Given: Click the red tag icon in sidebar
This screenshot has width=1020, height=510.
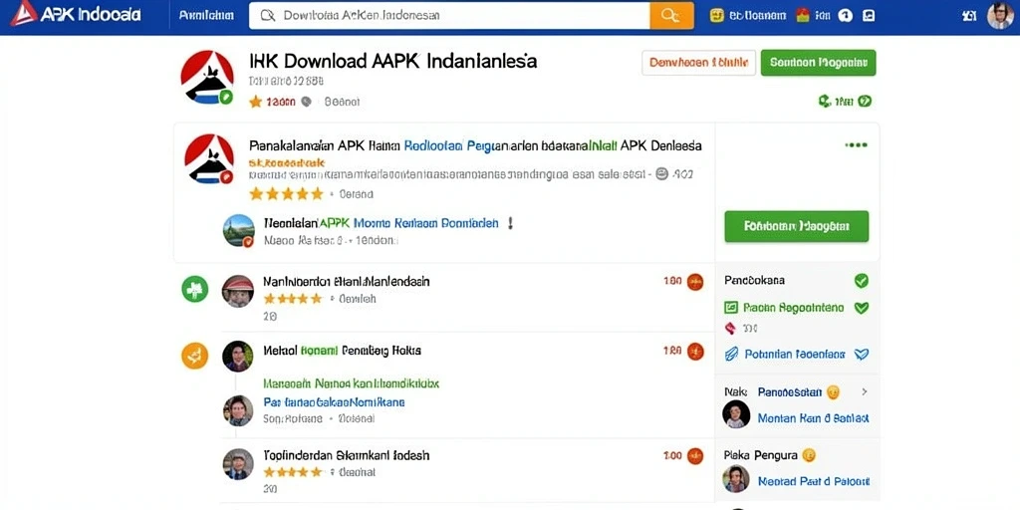Looking at the screenshot, I should [x=730, y=329].
